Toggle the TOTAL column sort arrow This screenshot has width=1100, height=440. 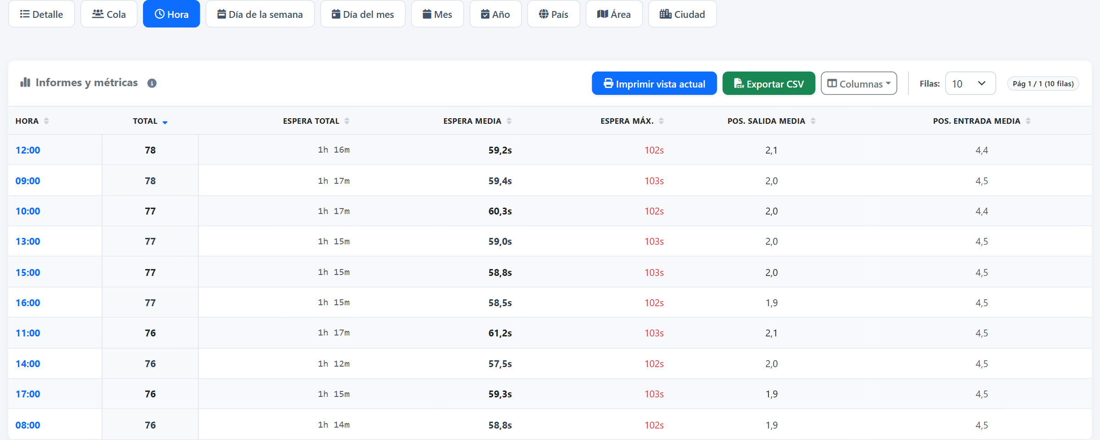click(x=165, y=122)
